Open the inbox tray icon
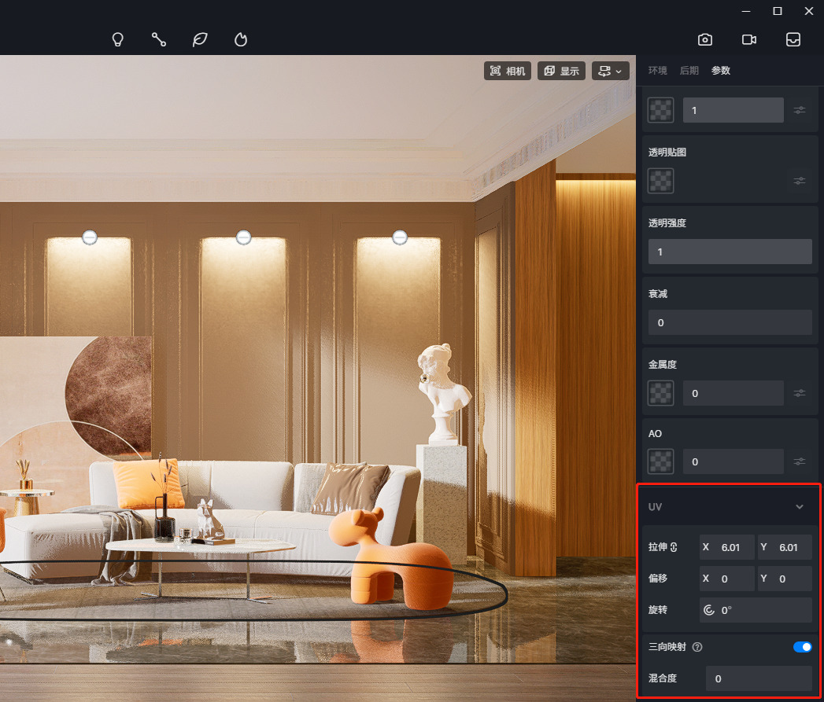The image size is (824, 702). point(793,39)
